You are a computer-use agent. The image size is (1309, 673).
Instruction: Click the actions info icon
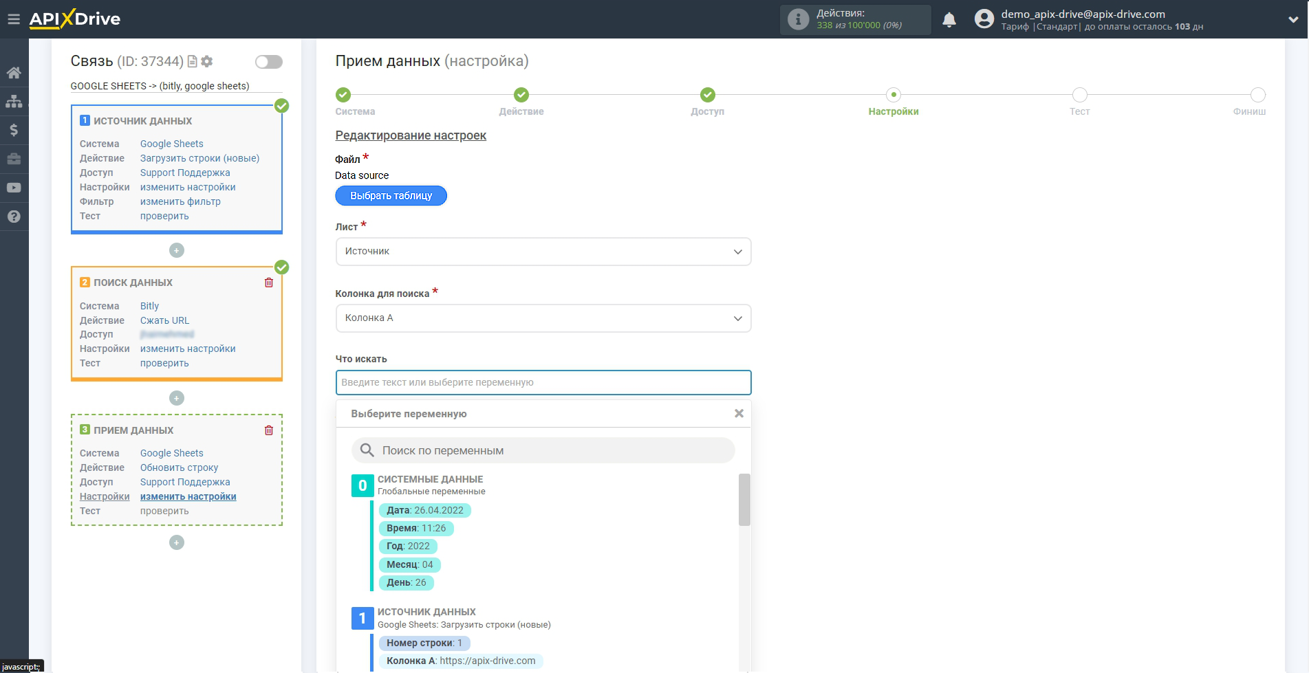(798, 19)
